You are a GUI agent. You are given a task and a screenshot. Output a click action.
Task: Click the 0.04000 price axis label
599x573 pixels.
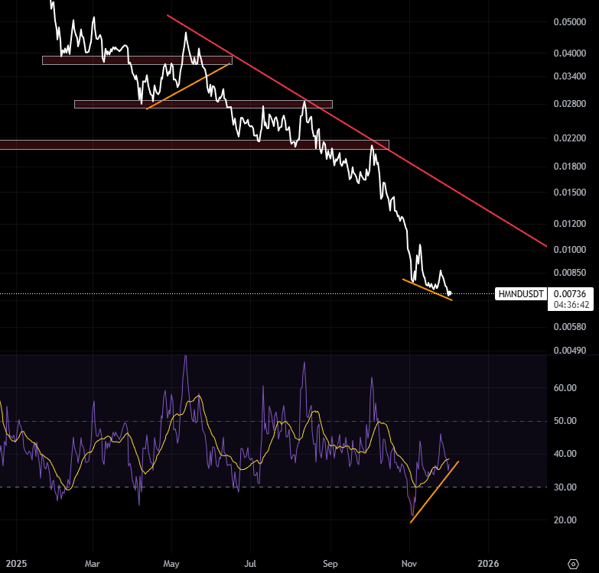click(570, 53)
